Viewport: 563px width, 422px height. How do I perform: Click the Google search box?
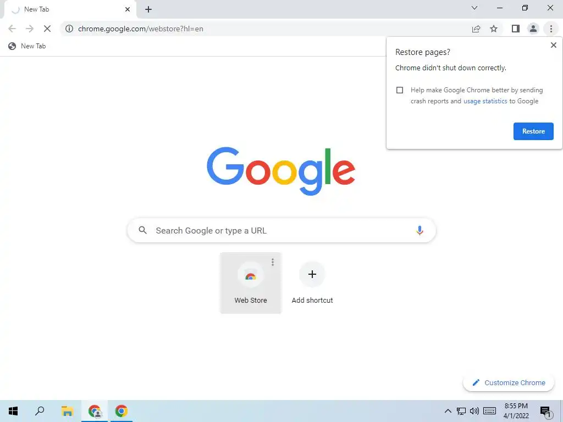point(281,230)
